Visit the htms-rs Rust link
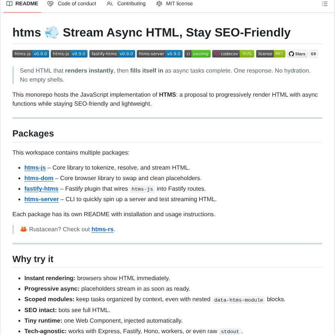Image resolution: width=335 pixels, height=335 pixels. 103,229
